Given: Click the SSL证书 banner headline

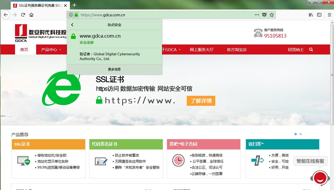Looking at the screenshot, I should pyautogui.click(x=110, y=79).
